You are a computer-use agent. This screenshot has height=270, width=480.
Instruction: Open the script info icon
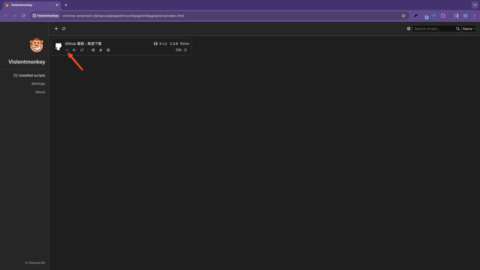[x=93, y=50]
